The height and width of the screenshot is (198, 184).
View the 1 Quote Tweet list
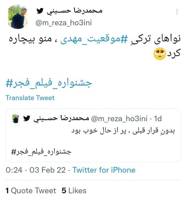31,191
